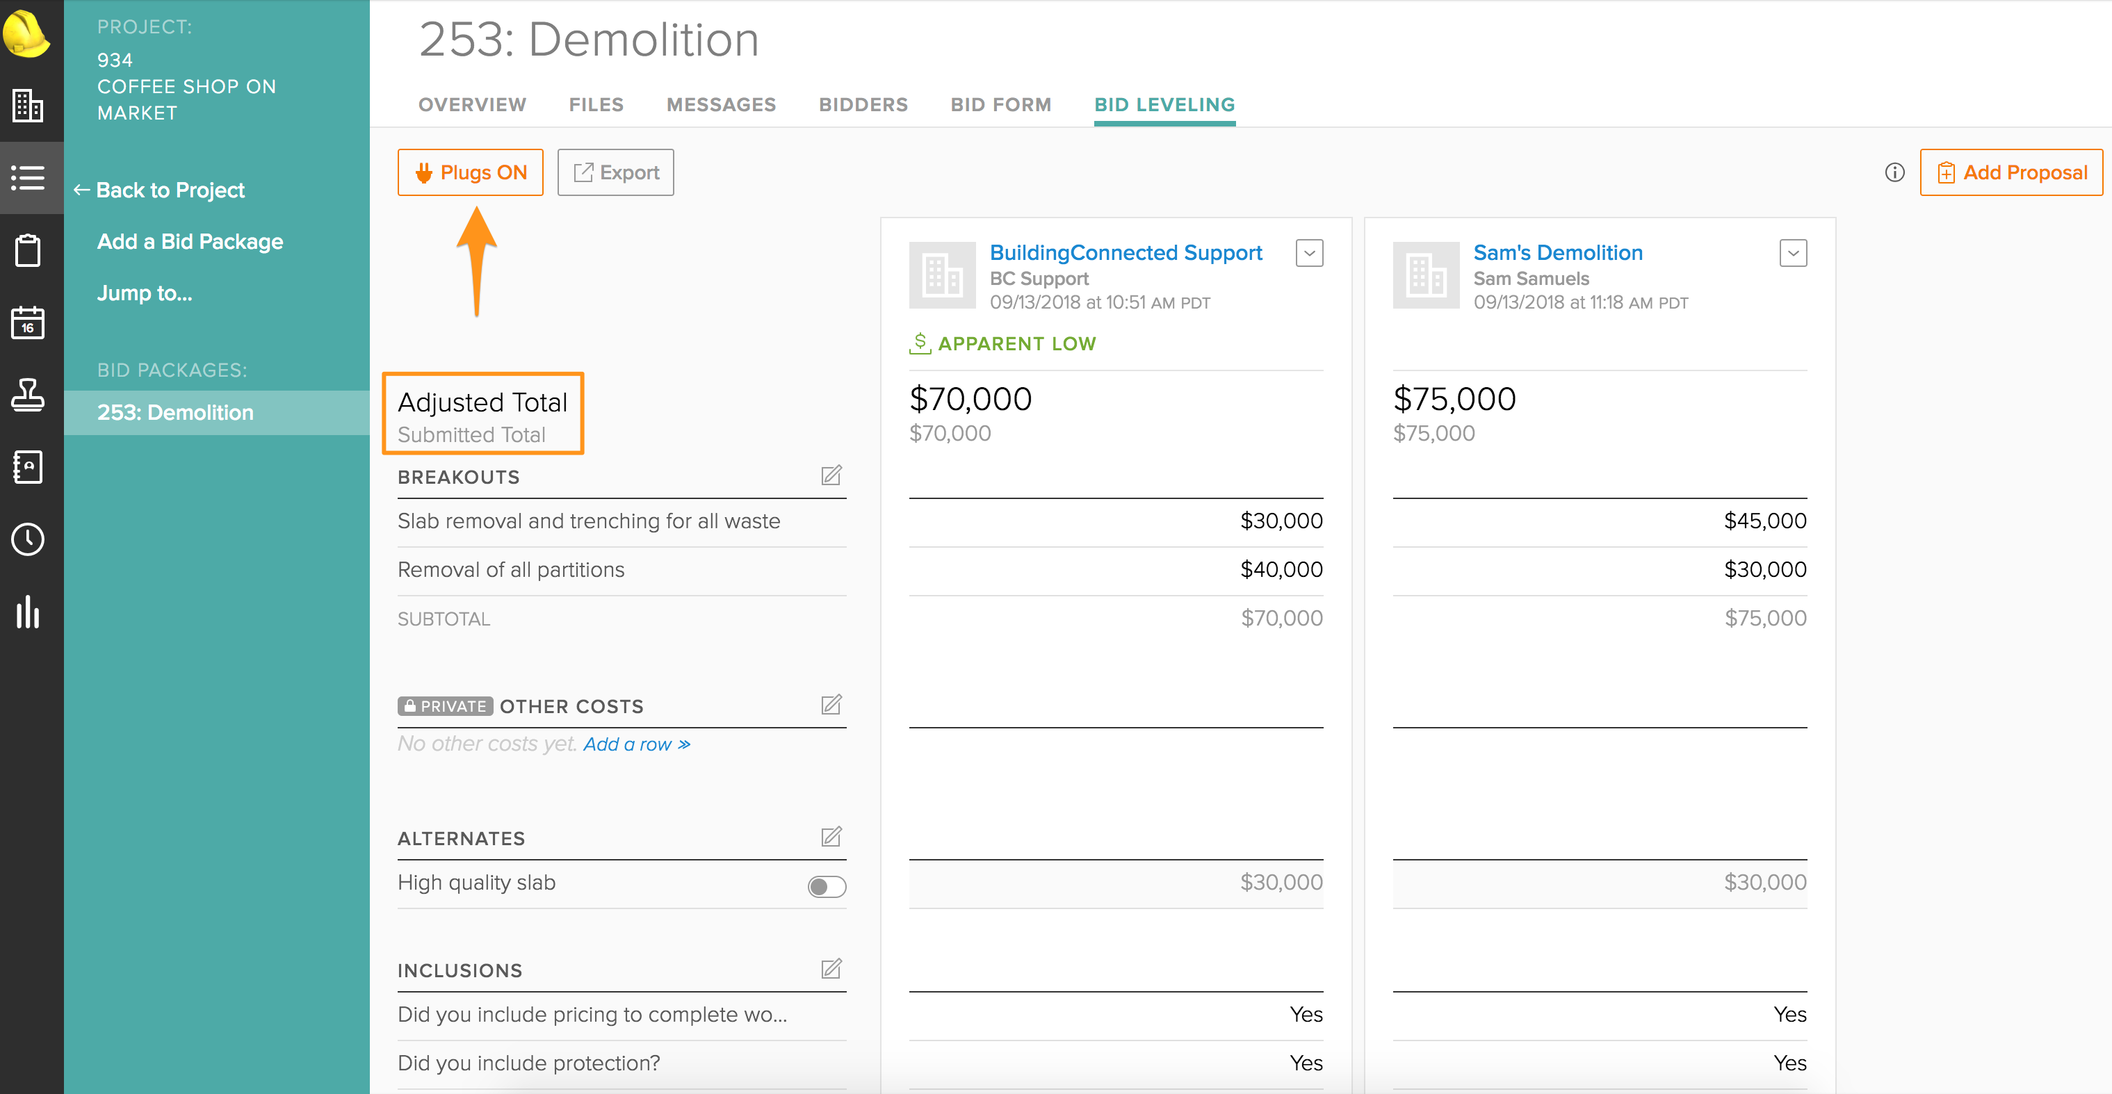Click the Add Proposal button
This screenshot has height=1094, width=2112.
[x=2011, y=172]
